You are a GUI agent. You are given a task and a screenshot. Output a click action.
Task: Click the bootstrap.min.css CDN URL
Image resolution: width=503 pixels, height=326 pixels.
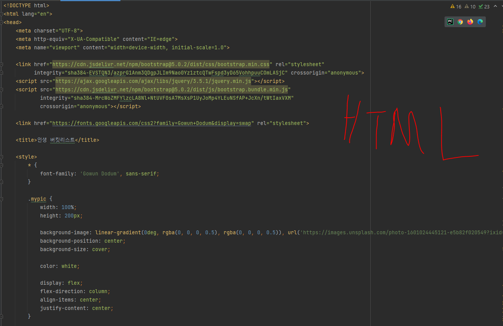[161, 64]
